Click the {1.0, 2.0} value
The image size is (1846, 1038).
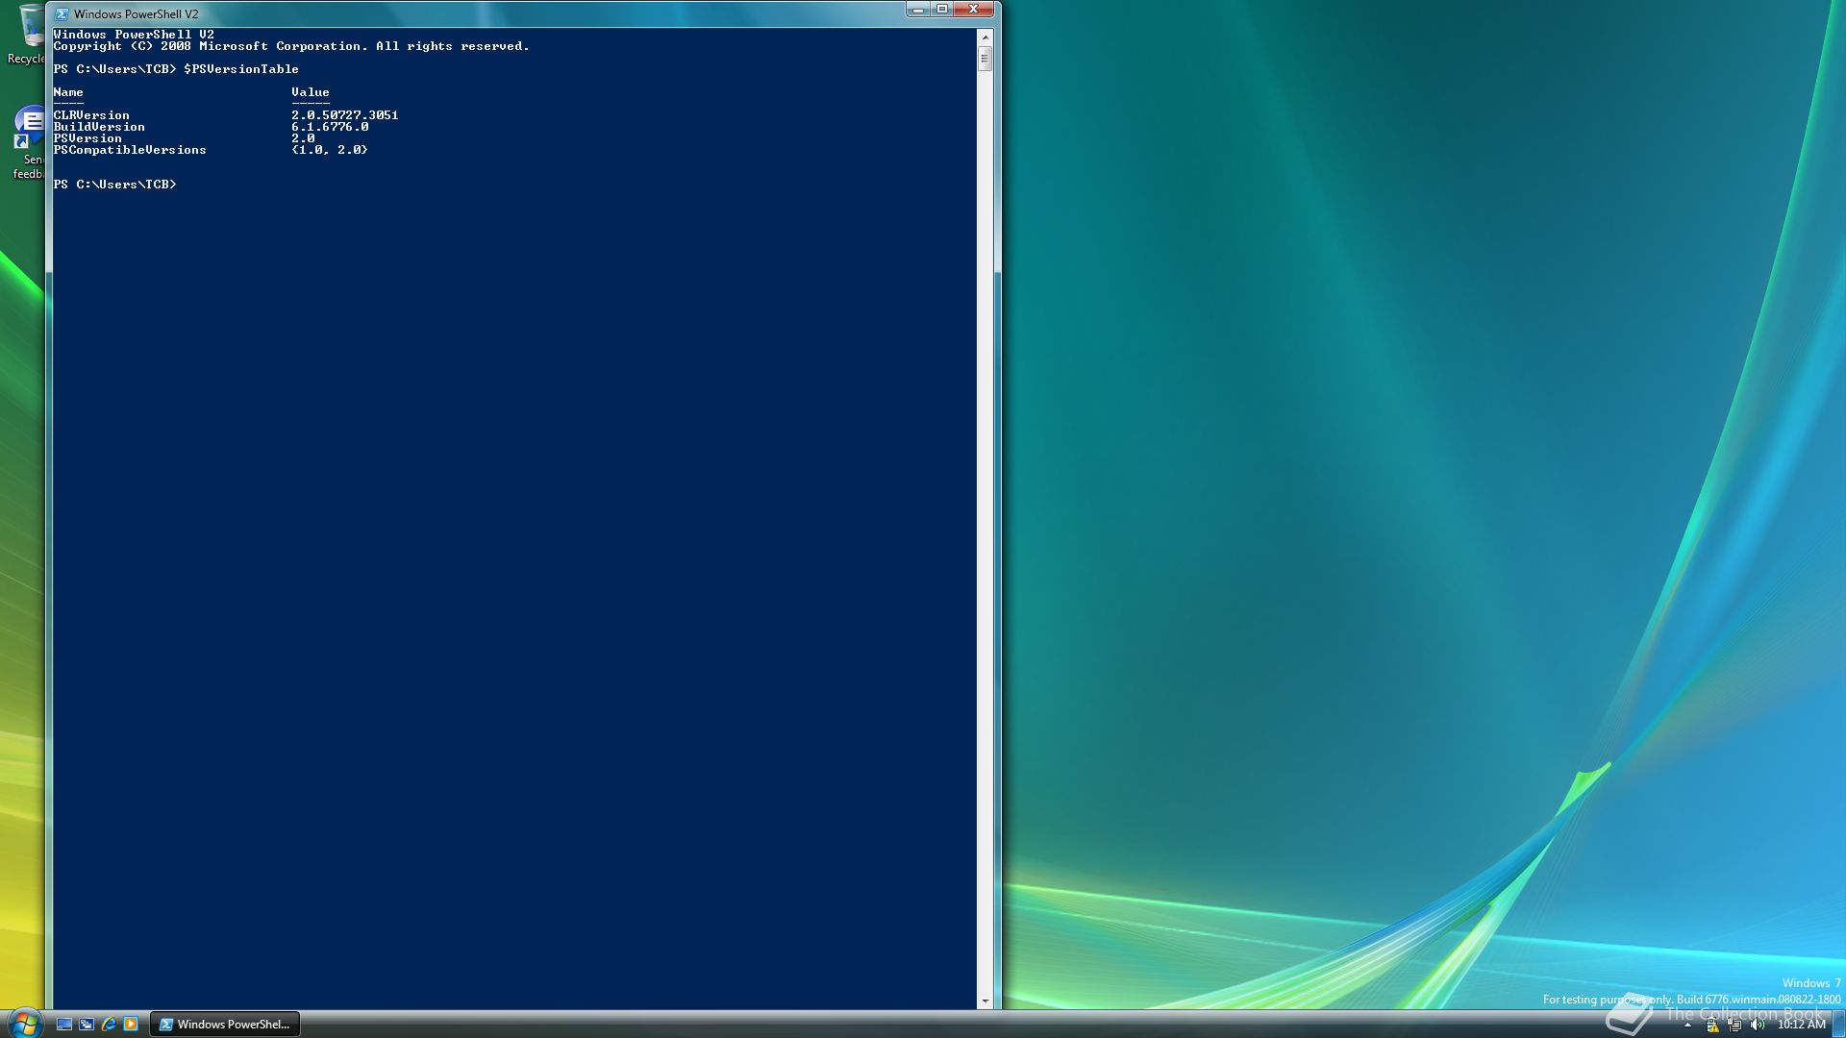[x=330, y=150]
